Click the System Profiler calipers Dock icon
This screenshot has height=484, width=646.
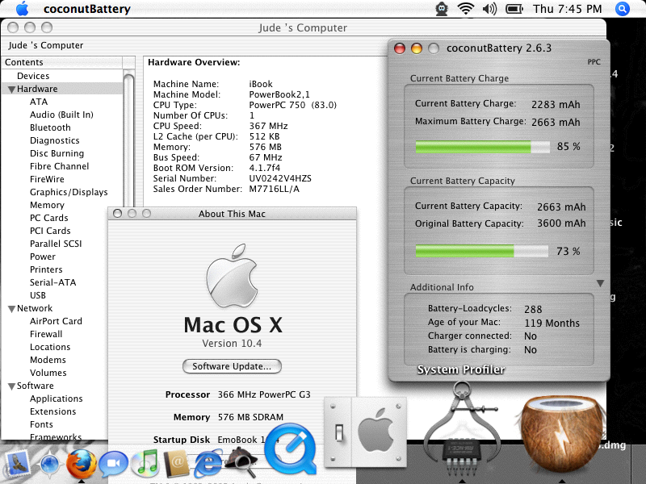(x=462, y=430)
